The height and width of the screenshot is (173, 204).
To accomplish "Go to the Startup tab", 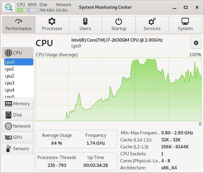I will 119,25.
